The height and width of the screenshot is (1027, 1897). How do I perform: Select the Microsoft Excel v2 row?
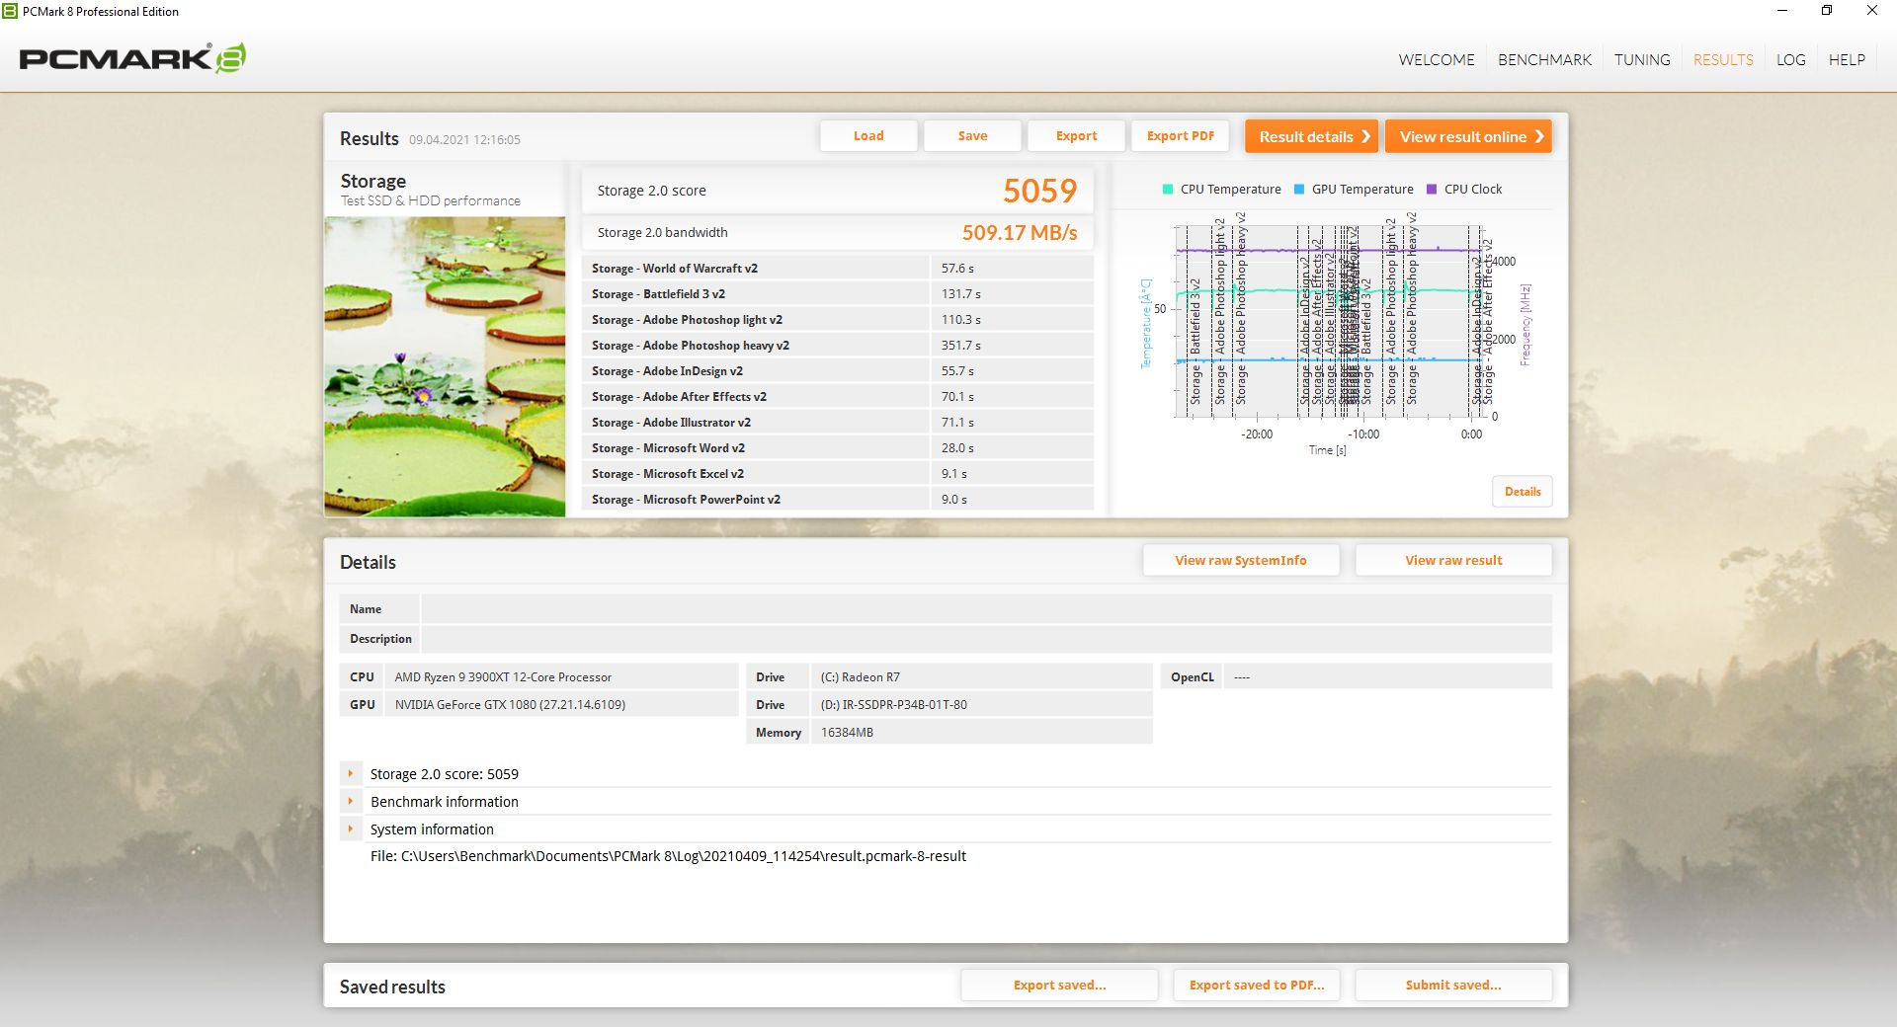[x=838, y=474]
